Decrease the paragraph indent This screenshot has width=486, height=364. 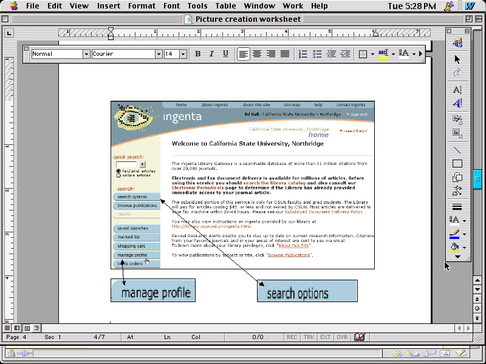point(331,54)
